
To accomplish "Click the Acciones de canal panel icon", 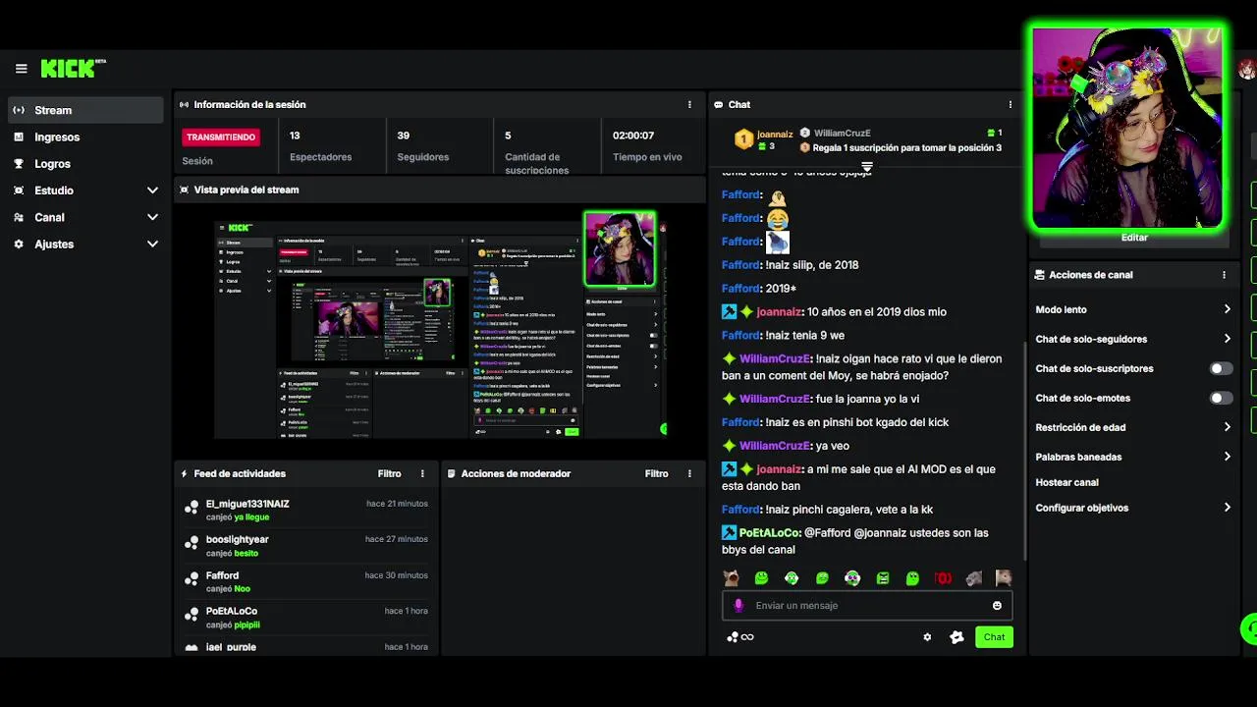I will coord(1040,275).
